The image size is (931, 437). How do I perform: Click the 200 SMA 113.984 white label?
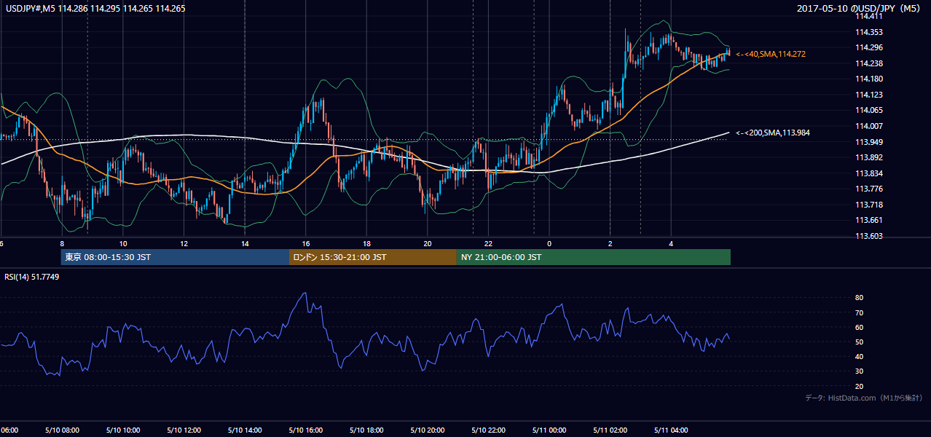[x=772, y=133]
